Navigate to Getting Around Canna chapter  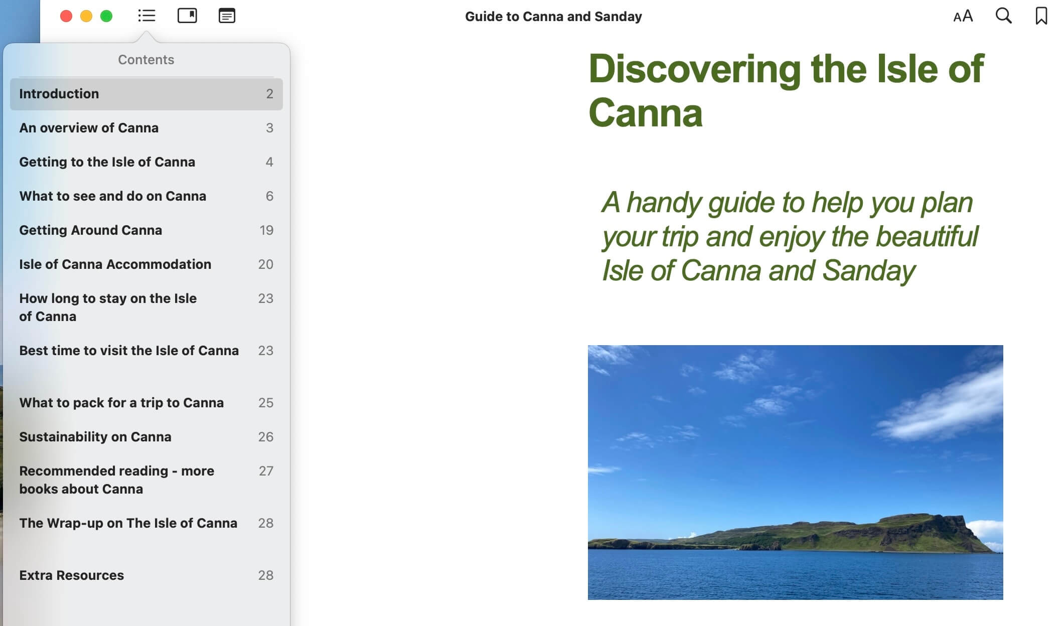(90, 230)
